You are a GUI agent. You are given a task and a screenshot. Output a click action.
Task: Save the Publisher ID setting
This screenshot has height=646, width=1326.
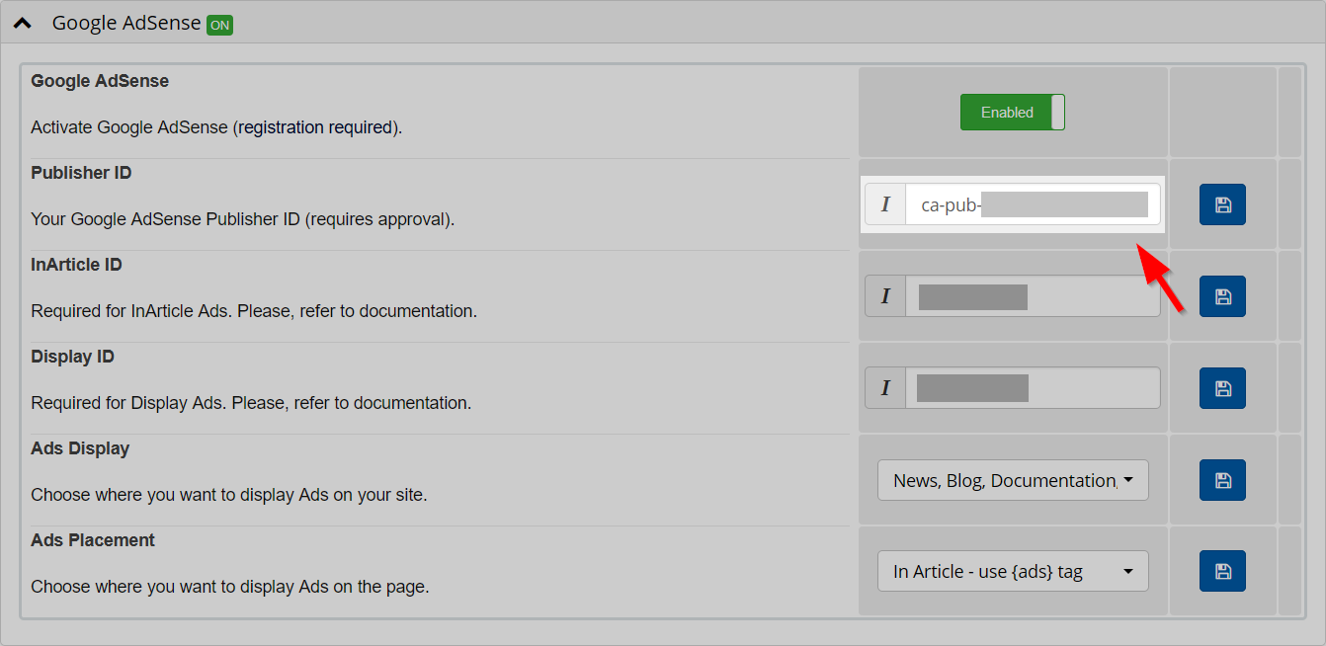(1222, 204)
